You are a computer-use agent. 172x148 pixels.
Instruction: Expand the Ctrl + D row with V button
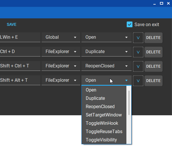pyautogui.click(x=138, y=52)
